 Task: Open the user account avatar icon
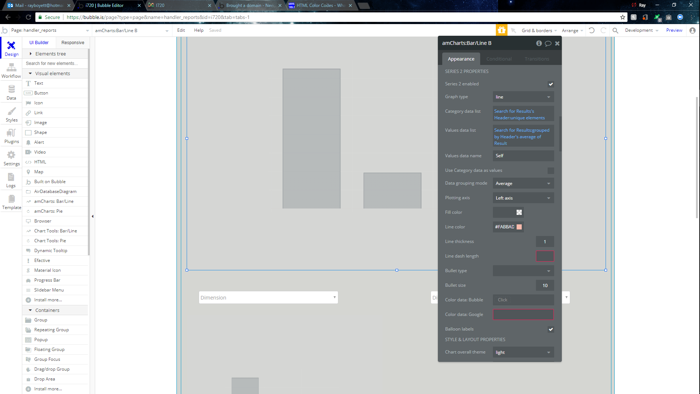[x=693, y=30]
